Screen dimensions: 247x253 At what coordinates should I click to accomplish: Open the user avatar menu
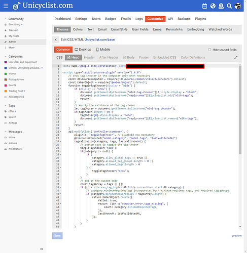237,6
